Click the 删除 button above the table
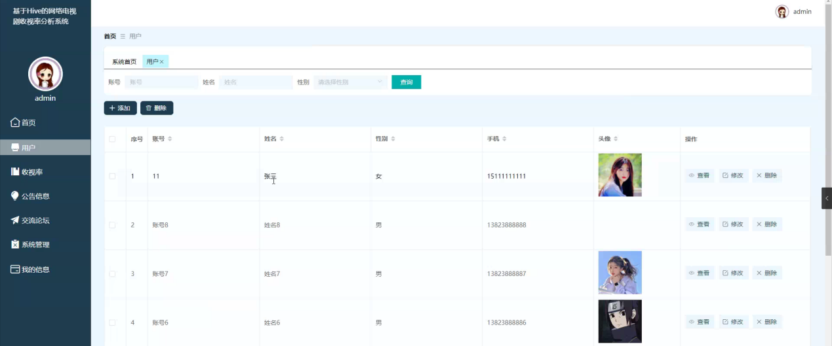 [x=156, y=108]
